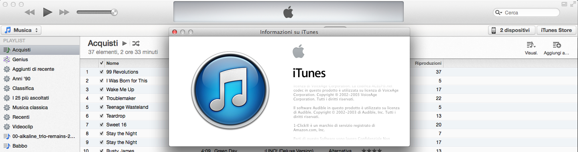Open the Babbo playlist

[x=20, y=146]
